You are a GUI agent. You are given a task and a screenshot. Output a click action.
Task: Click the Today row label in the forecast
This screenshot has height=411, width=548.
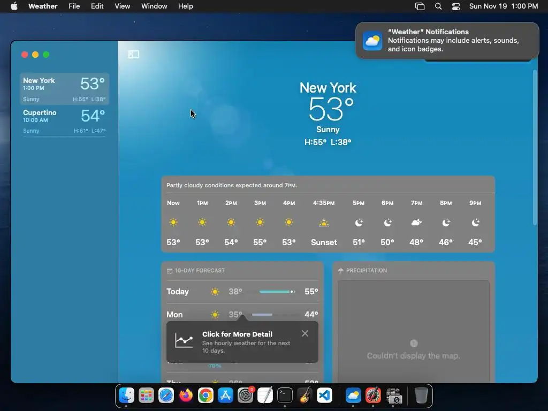178,292
